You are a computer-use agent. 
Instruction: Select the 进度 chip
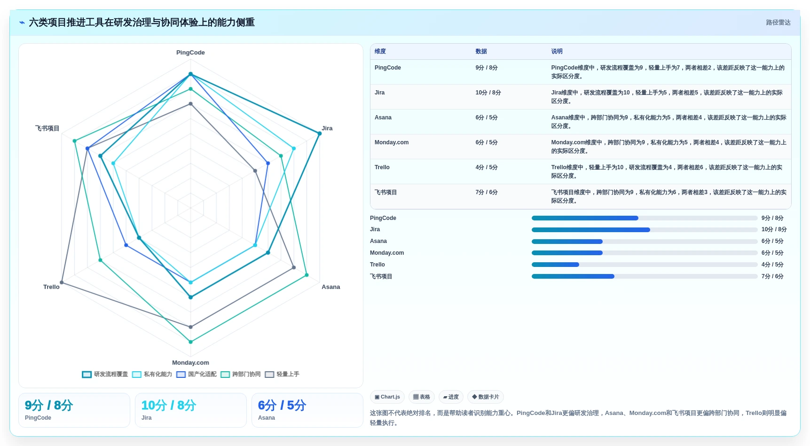coord(451,397)
